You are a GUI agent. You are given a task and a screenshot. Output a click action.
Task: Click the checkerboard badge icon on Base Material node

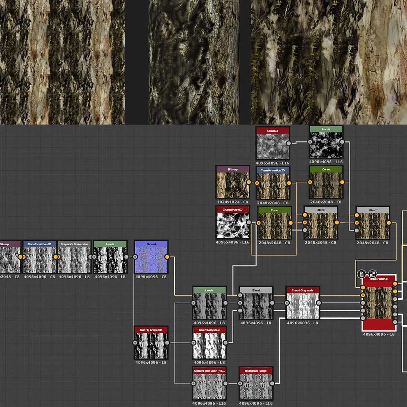pyautogui.click(x=372, y=274)
